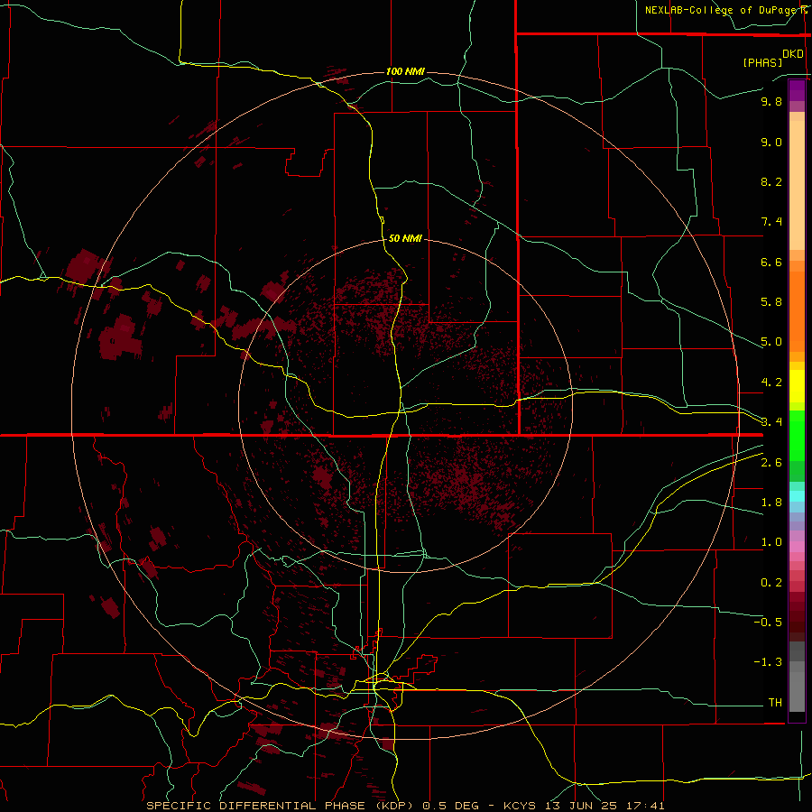Select the 3.4 scale value
The height and width of the screenshot is (812, 812).
coord(771,422)
